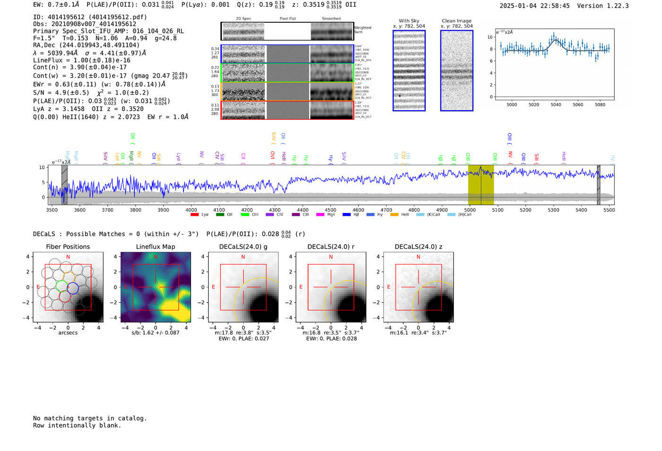Select the orange-bordered 2D fiber spectrum row
662x451 pixels.
click(287, 91)
